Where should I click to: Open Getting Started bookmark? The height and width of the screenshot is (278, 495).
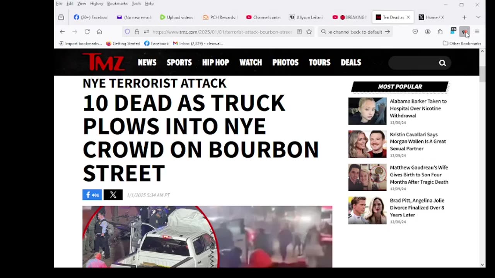123,43
